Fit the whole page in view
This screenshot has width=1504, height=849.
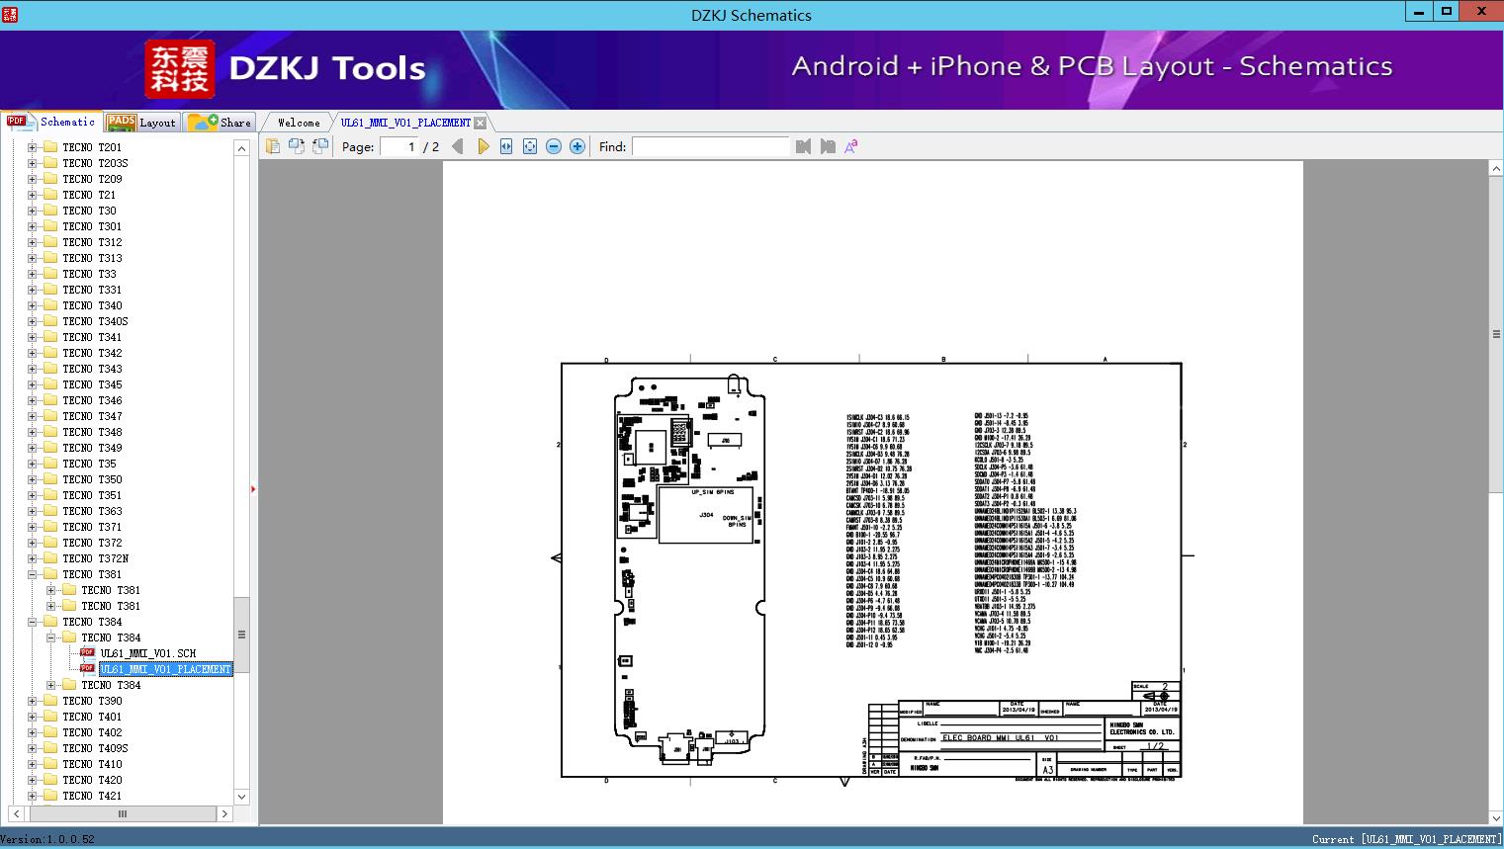coord(530,146)
